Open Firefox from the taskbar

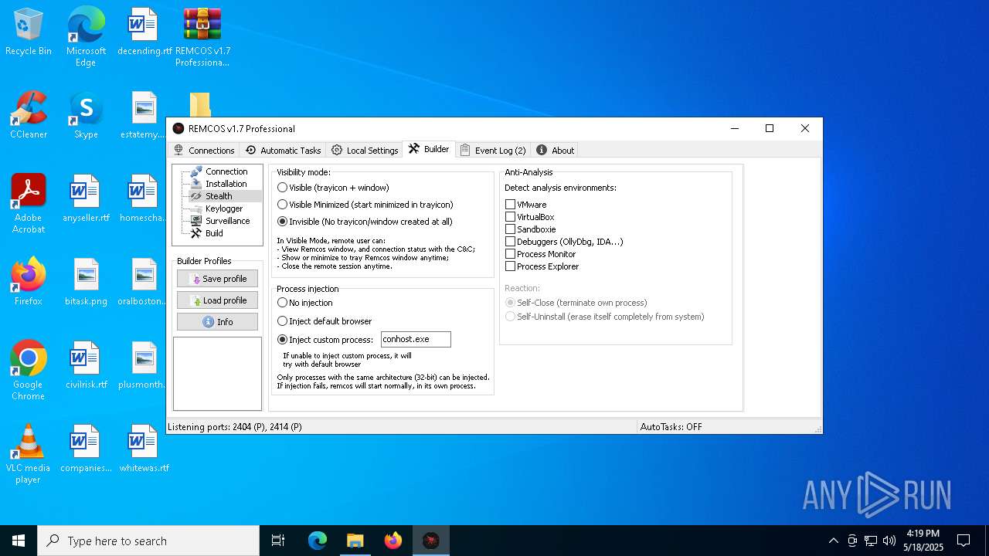tap(393, 541)
